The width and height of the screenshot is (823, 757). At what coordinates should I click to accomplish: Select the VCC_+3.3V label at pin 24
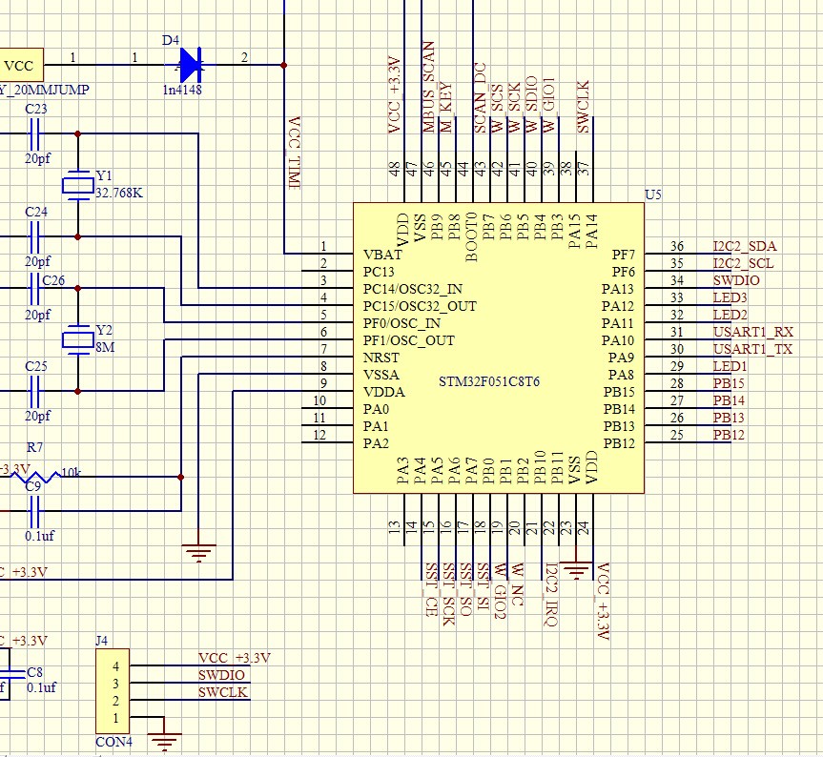point(603,602)
